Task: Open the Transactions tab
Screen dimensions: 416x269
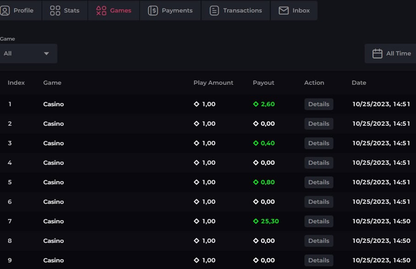Action: tap(235, 11)
